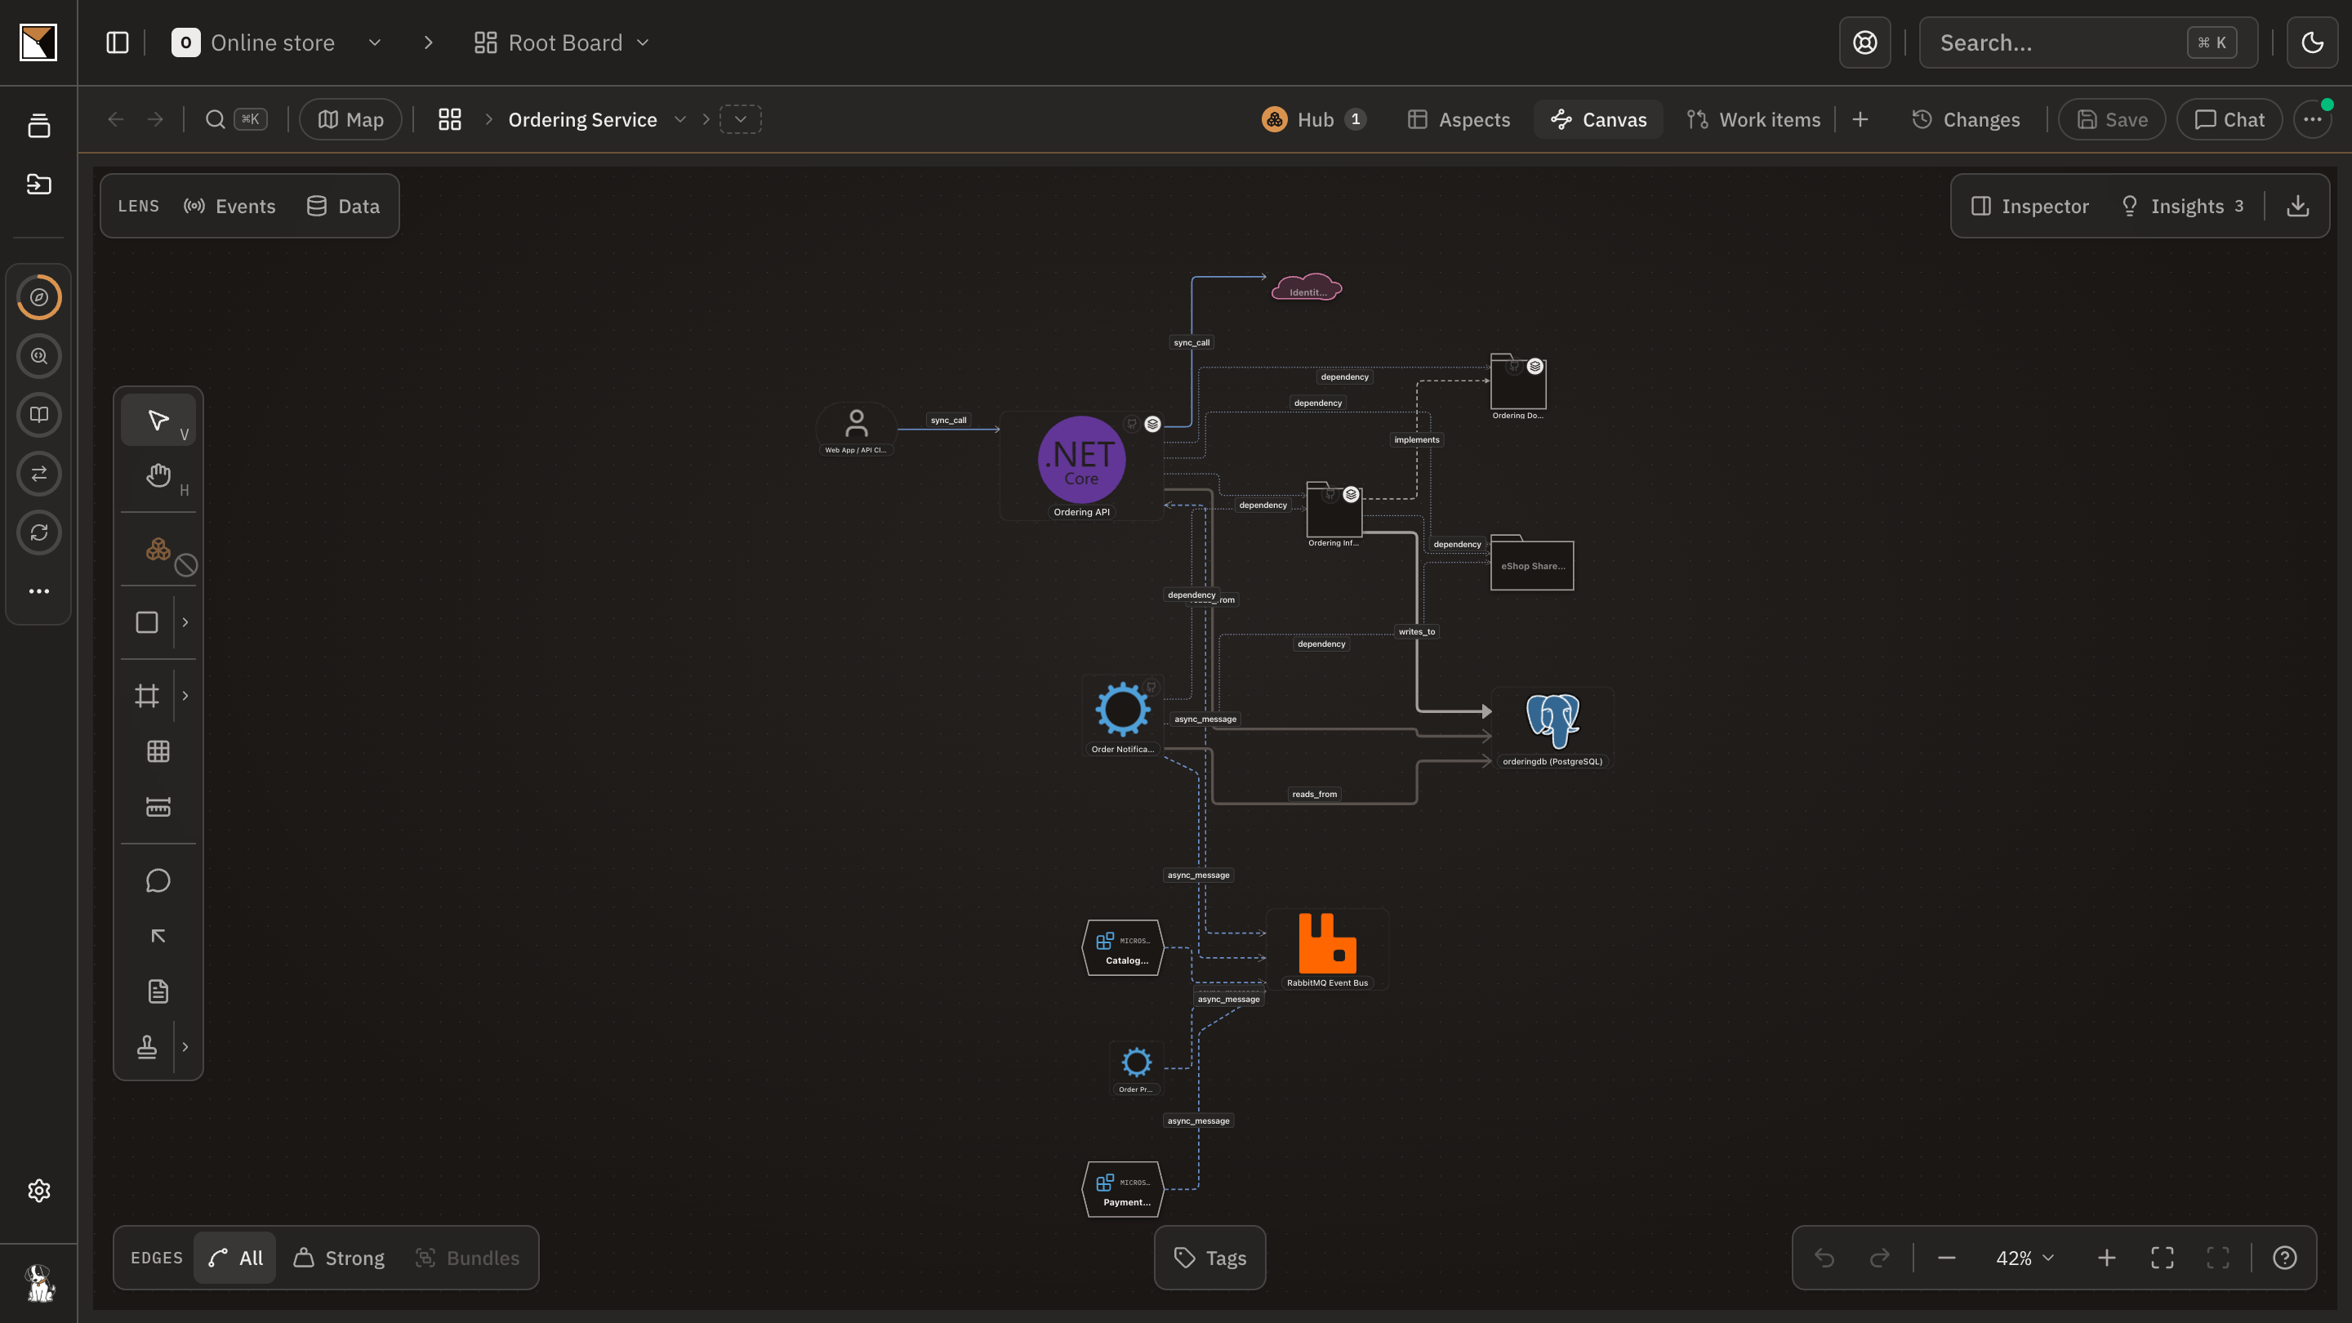
Task: Select the arrow connector tool
Action: point(159,936)
